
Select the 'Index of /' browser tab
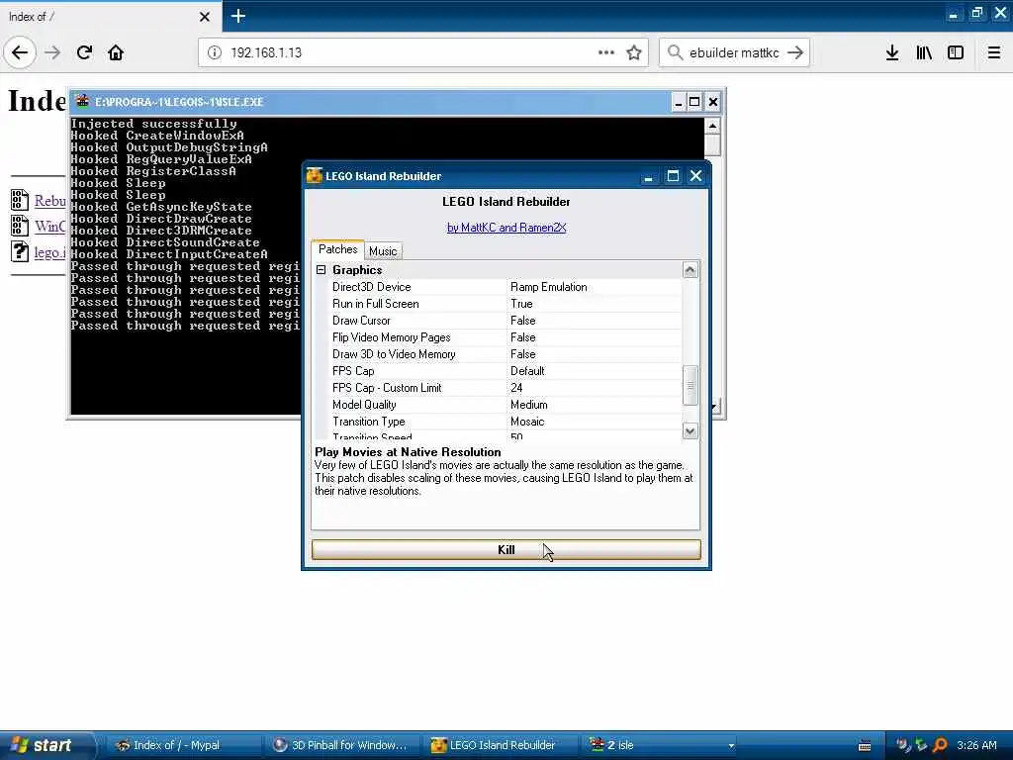tap(110, 17)
